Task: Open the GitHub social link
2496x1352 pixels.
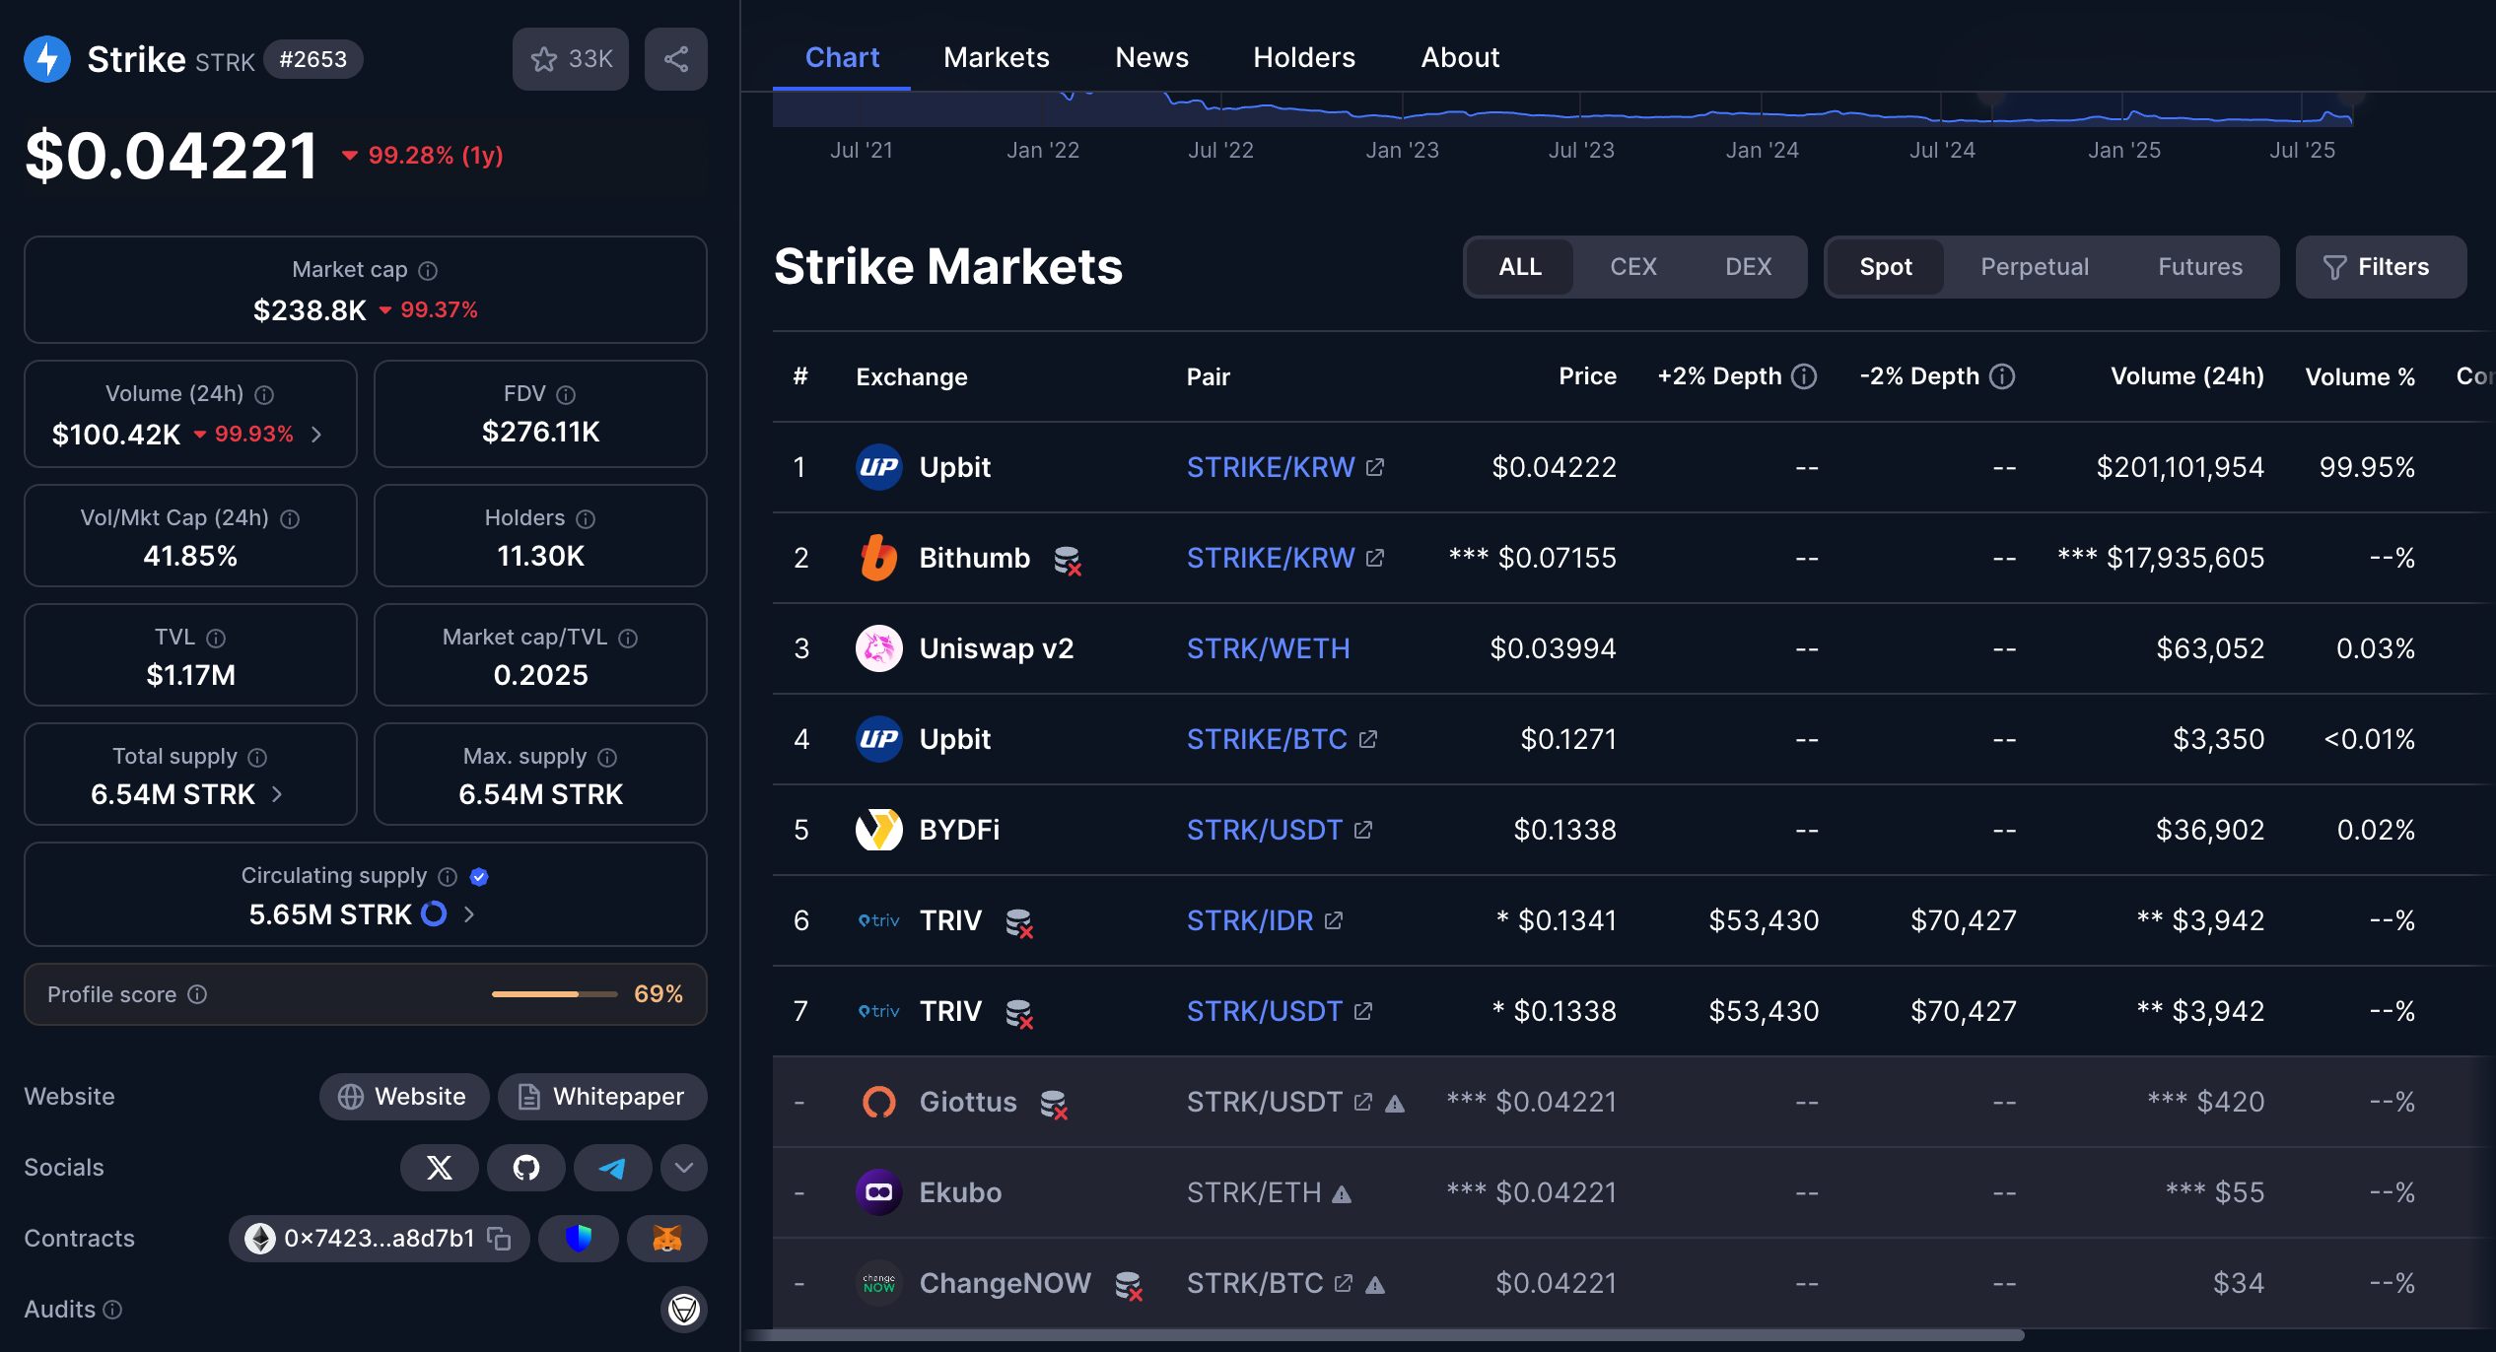Action: (x=526, y=1168)
